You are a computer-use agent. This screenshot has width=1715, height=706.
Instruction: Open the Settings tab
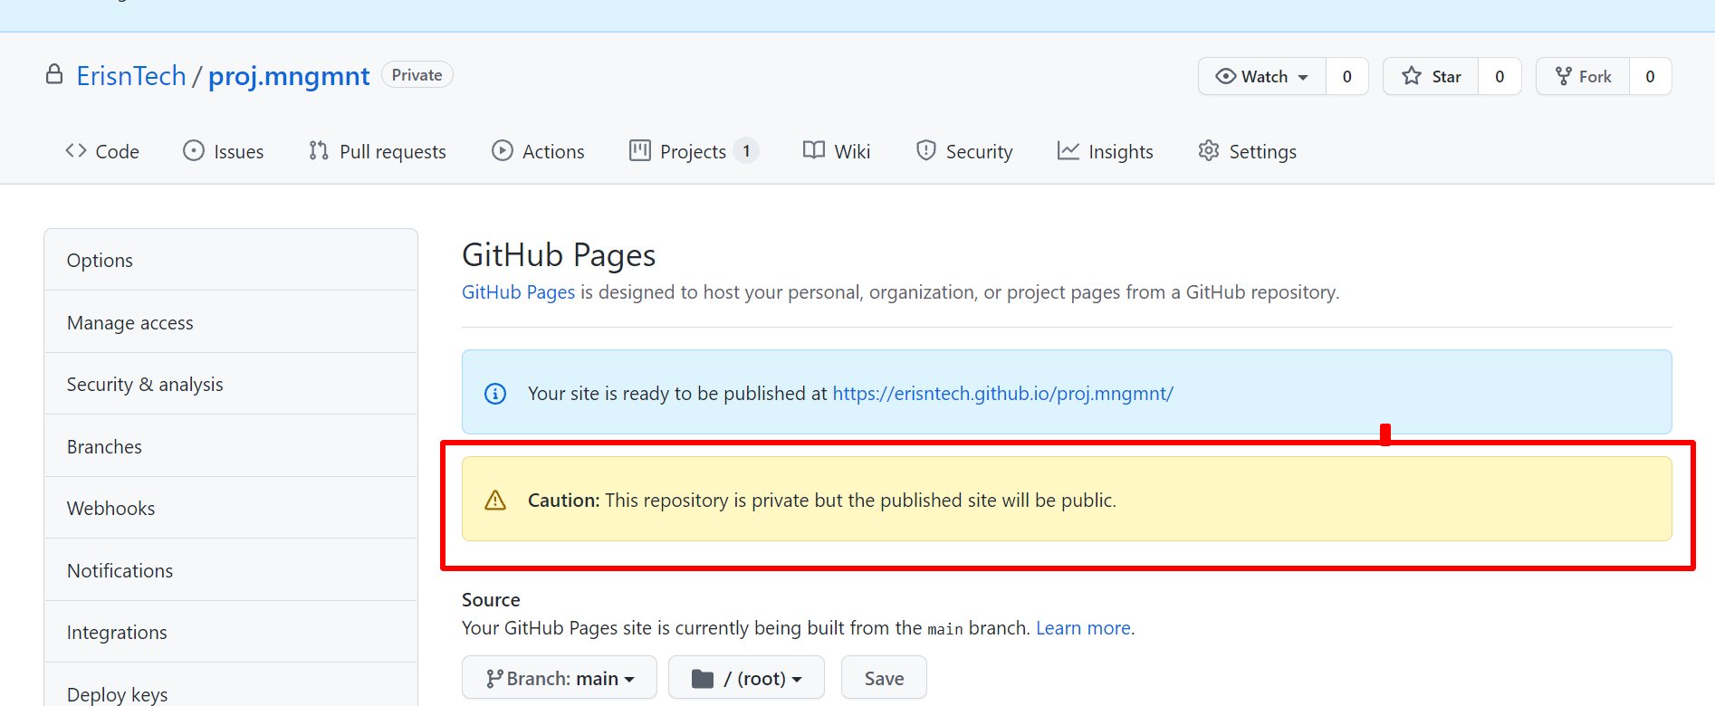(1248, 151)
